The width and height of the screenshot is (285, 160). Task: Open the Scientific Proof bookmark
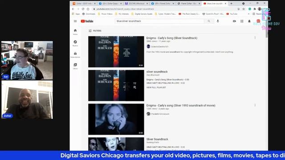pos(213,14)
